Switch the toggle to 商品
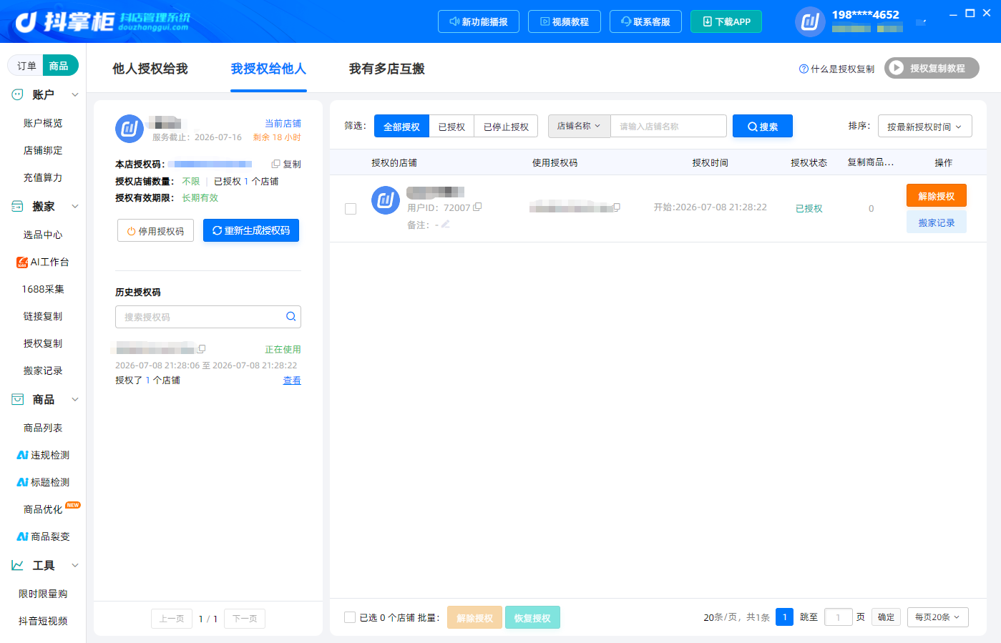 click(x=59, y=66)
